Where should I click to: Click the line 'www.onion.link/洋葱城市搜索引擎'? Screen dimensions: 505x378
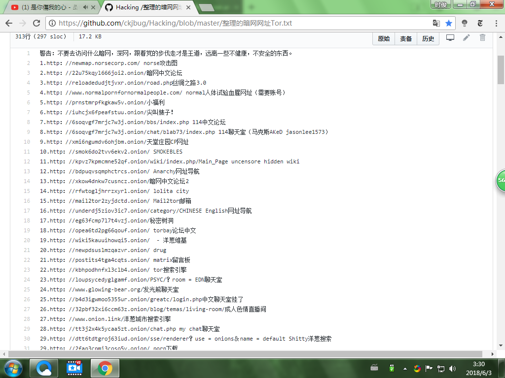tap(106, 319)
